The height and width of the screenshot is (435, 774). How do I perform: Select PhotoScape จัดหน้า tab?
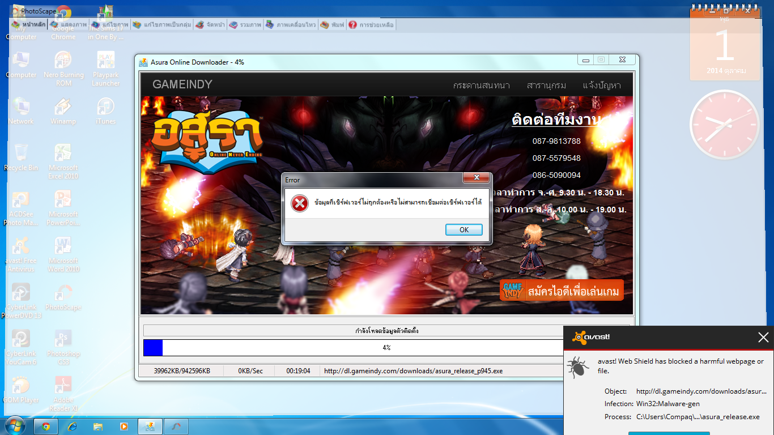click(210, 25)
